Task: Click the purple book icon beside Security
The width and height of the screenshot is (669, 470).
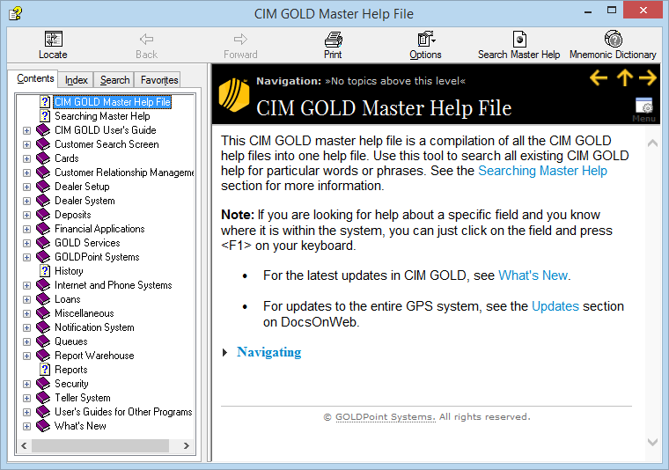Action: (x=43, y=384)
